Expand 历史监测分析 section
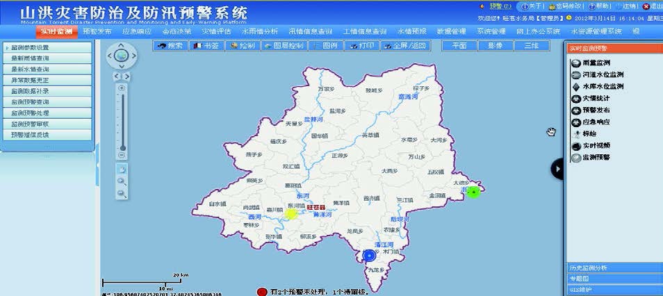Screen dimensions: 663x296 pos(614,268)
